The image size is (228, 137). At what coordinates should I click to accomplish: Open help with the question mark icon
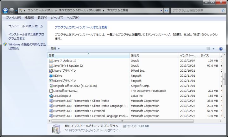pyautogui.click(x=221, y=49)
